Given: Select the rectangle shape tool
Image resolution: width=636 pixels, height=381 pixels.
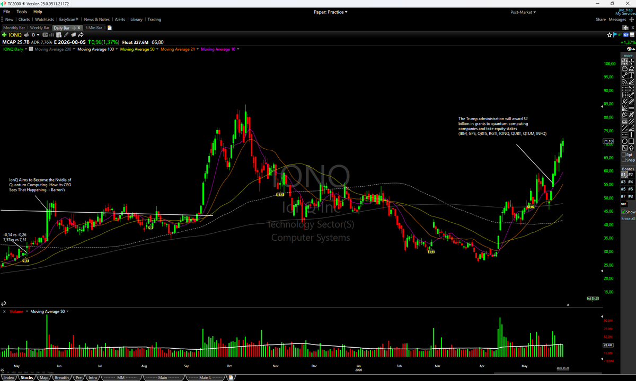Looking at the screenshot, I should tap(631, 141).
